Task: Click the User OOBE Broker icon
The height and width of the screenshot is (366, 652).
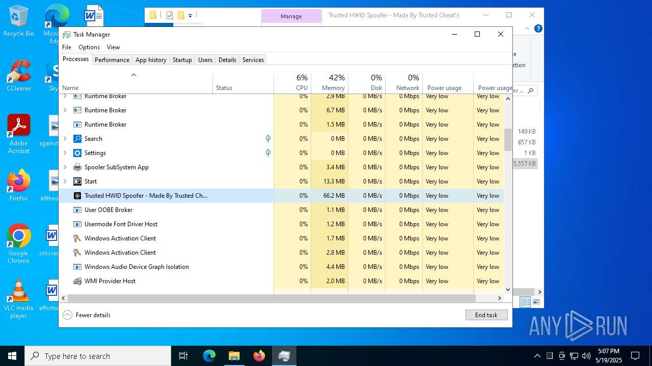Action: pos(77,210)
